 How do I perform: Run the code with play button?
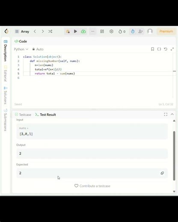click(x=75, y=31)
